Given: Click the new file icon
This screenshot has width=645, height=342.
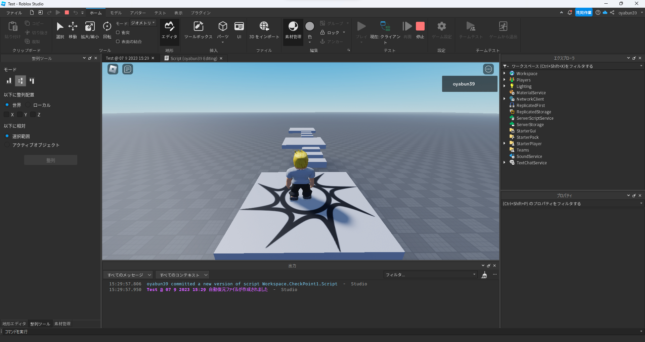Looking at the screenshot, I should (32, 13).
